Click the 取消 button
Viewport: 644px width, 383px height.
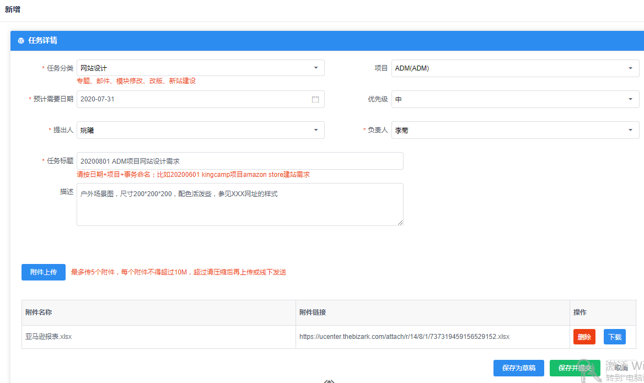click(621, 368)
